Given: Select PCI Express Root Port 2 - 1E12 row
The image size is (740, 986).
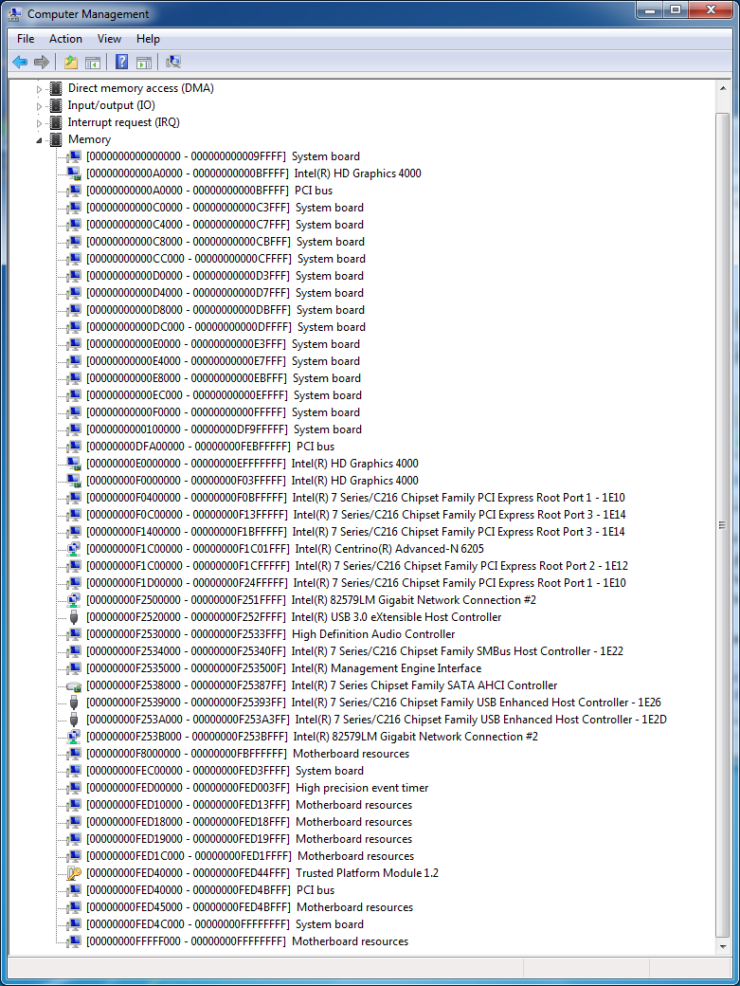Looking at the screenshot, I should pos(357,565).
